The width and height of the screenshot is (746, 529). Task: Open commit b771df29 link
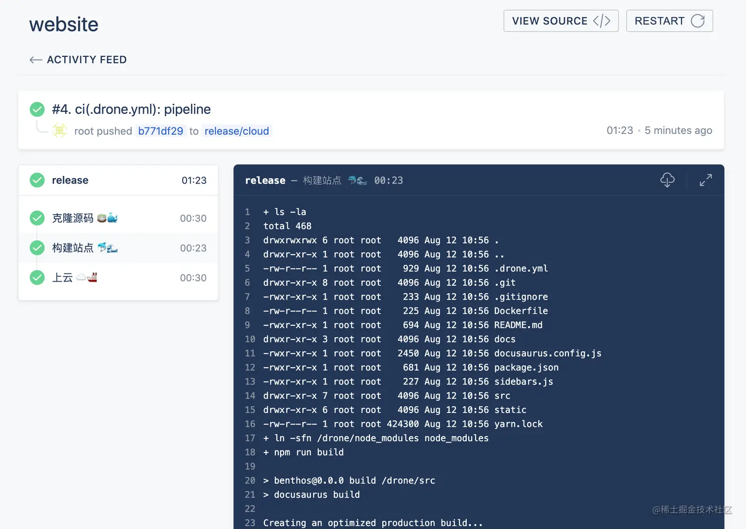[x=161, y=131]
